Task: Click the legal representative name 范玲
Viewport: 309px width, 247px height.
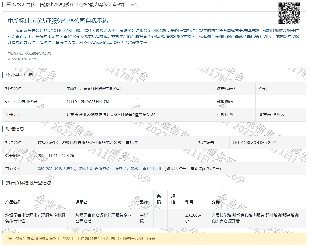Action: point(263,89)
